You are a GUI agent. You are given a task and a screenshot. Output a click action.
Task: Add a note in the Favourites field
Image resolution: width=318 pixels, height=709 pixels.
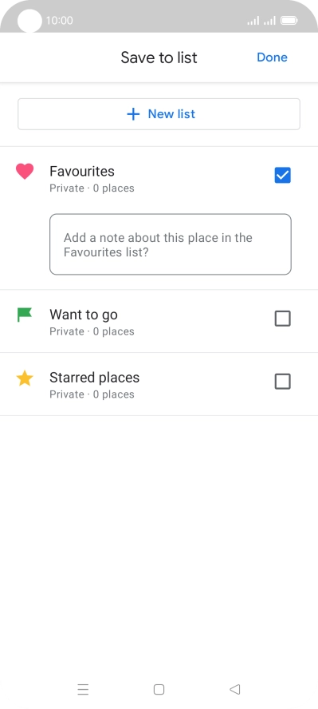pyautogui.click(x=171, y=244)
